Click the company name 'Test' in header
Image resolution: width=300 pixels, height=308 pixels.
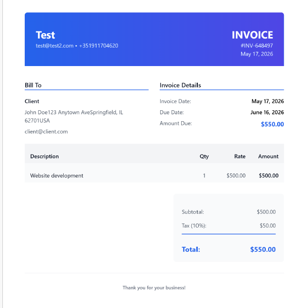click(x=45, y=35)
